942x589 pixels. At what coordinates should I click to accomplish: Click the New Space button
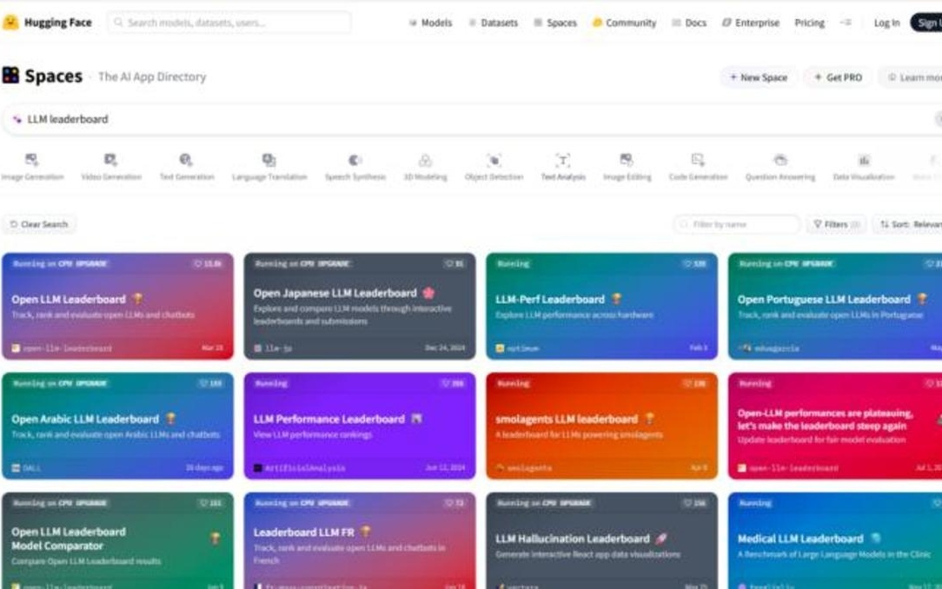click(758, 77)
